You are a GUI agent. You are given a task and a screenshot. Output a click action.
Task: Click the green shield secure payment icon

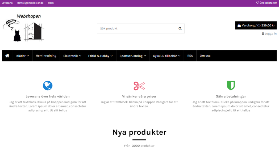coord(231,86)
